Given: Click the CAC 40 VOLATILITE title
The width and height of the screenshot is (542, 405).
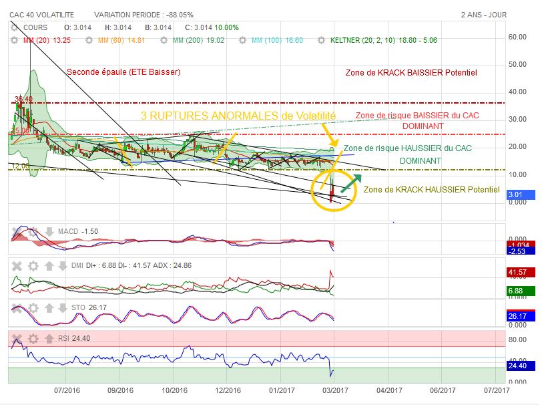Looking at the screenshot, I should coord(41,15).
